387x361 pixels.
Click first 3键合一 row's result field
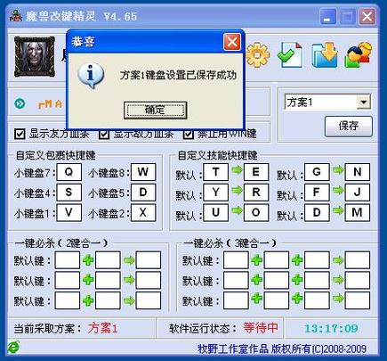pyautogui.click(x=358, y=260)
